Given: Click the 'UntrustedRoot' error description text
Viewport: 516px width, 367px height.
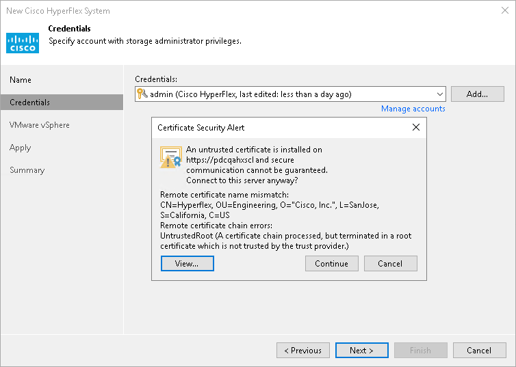Looking at the screenshot, I should click(x=285, y=241).
